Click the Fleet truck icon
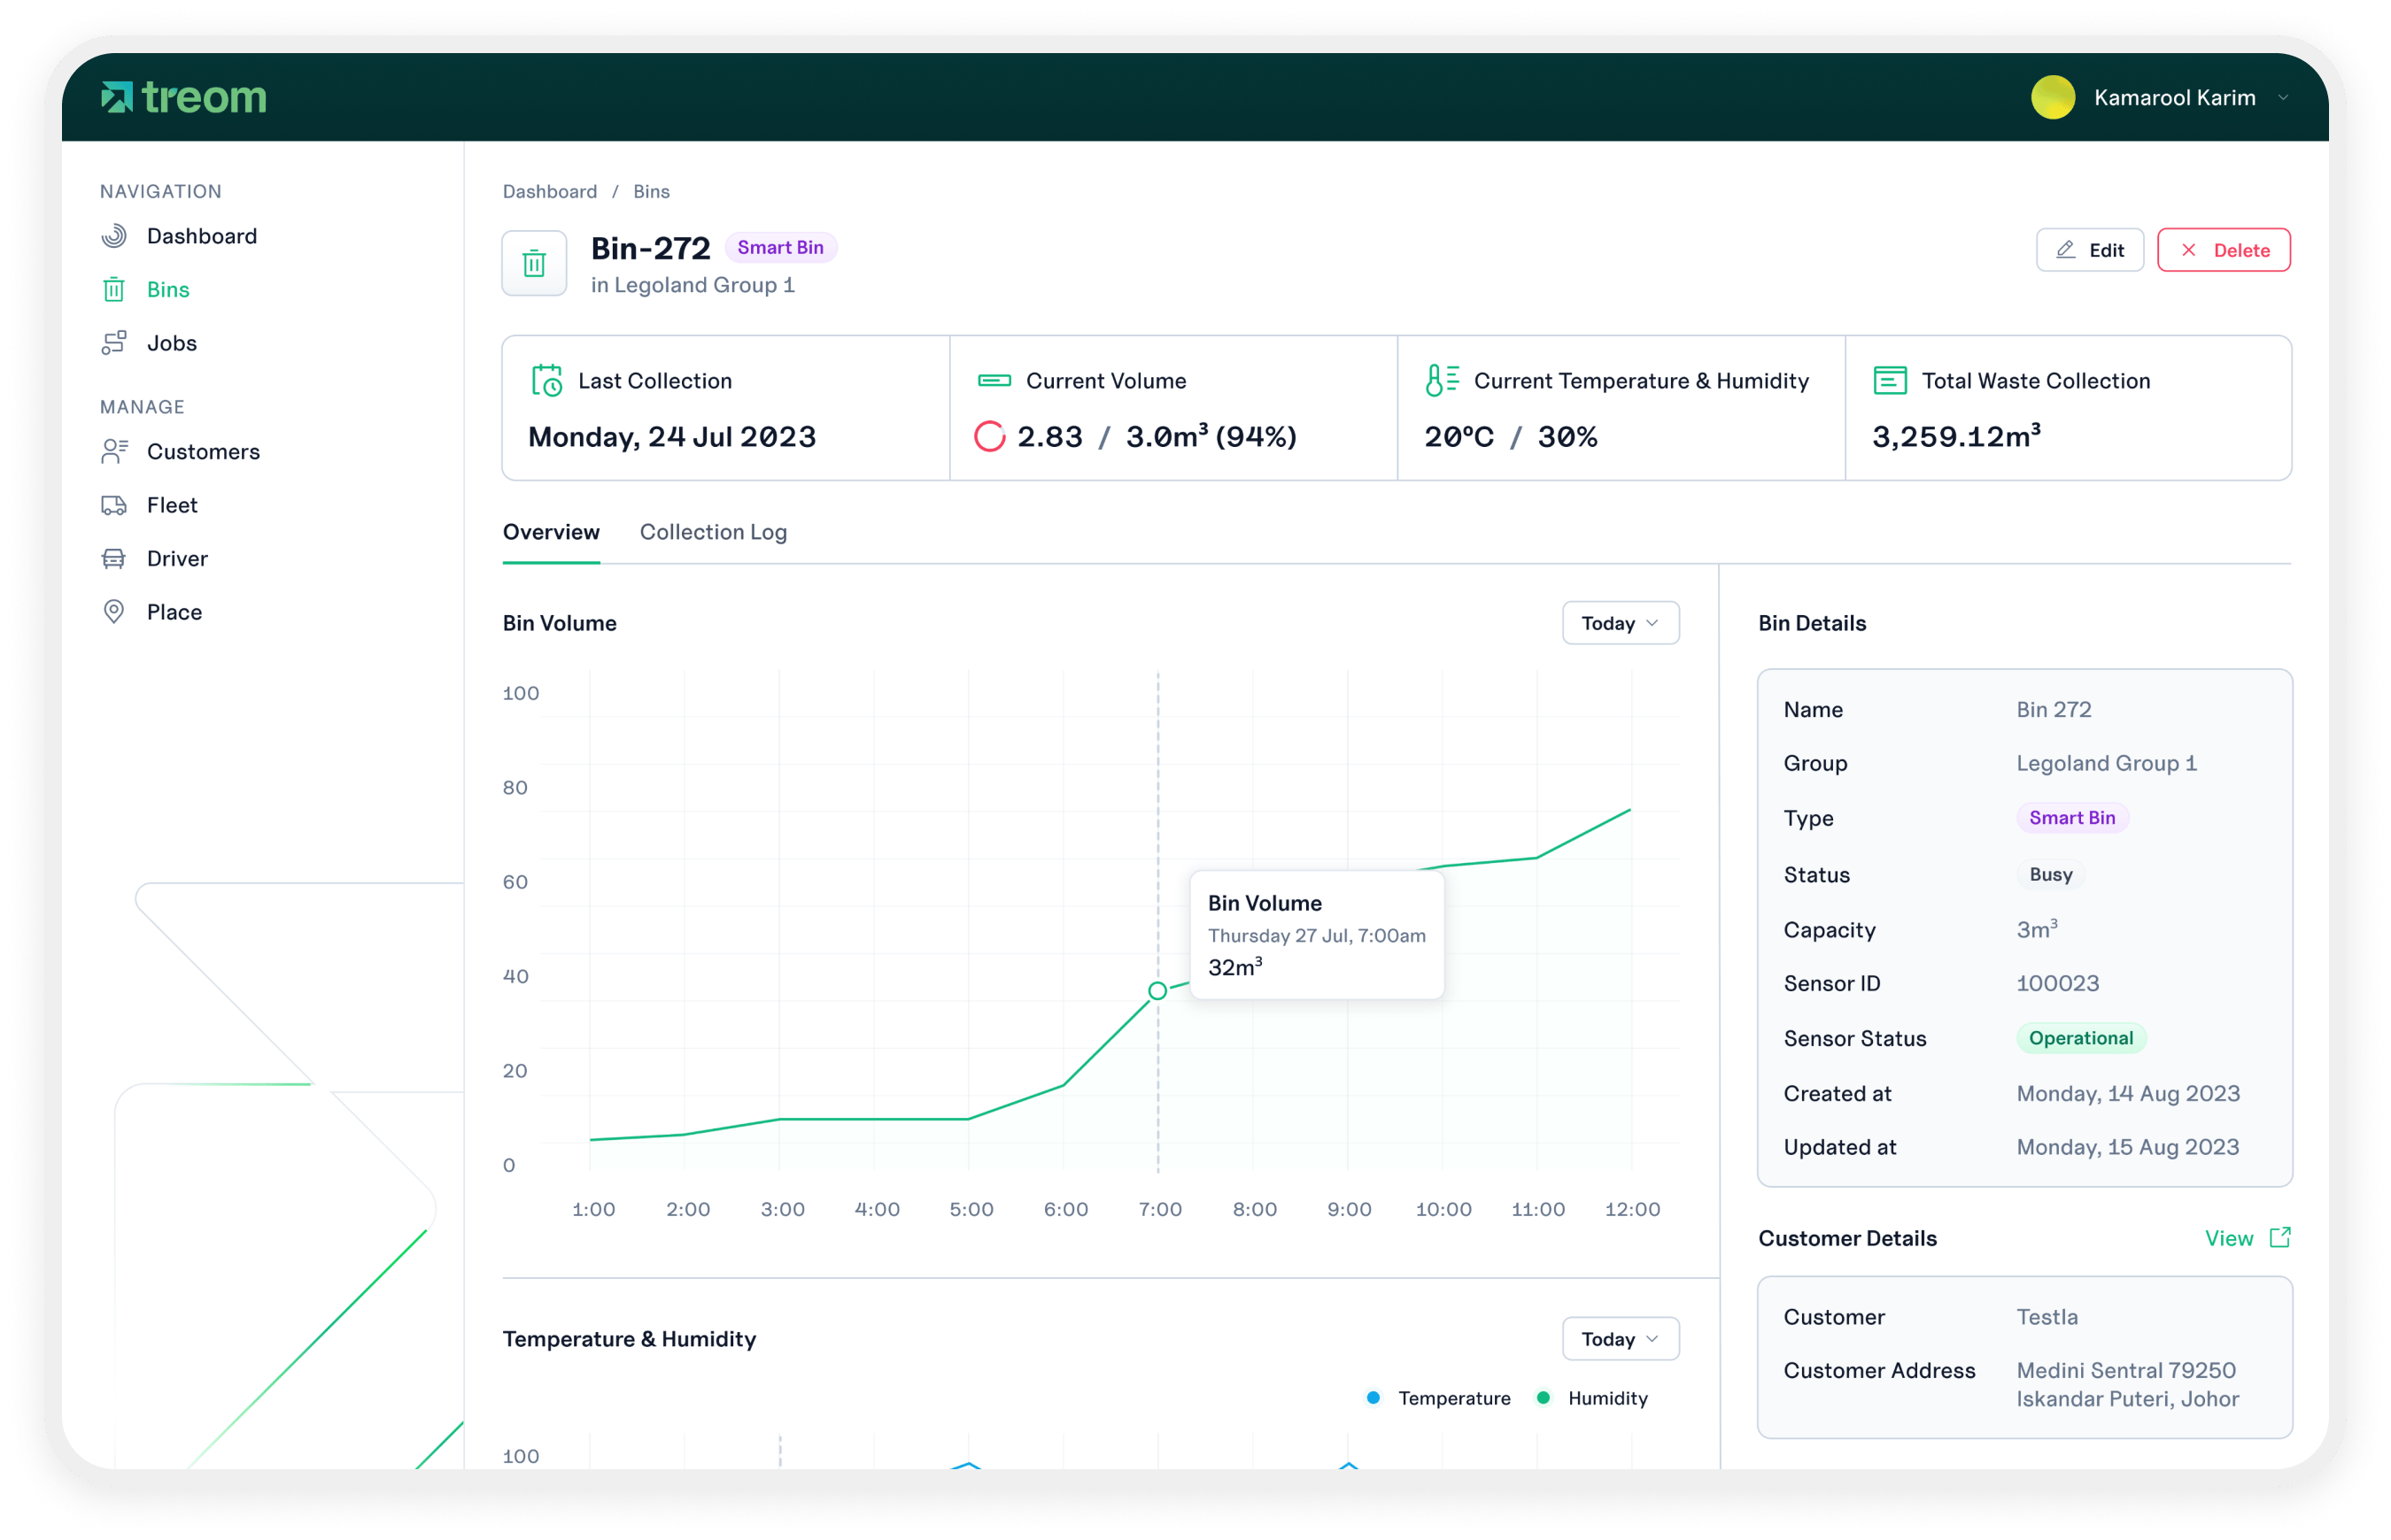 pos(114,505)
